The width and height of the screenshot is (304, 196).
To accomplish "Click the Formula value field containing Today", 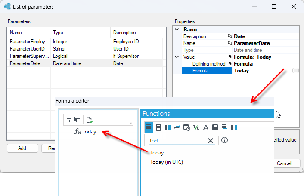I will [x=262, y=71].
